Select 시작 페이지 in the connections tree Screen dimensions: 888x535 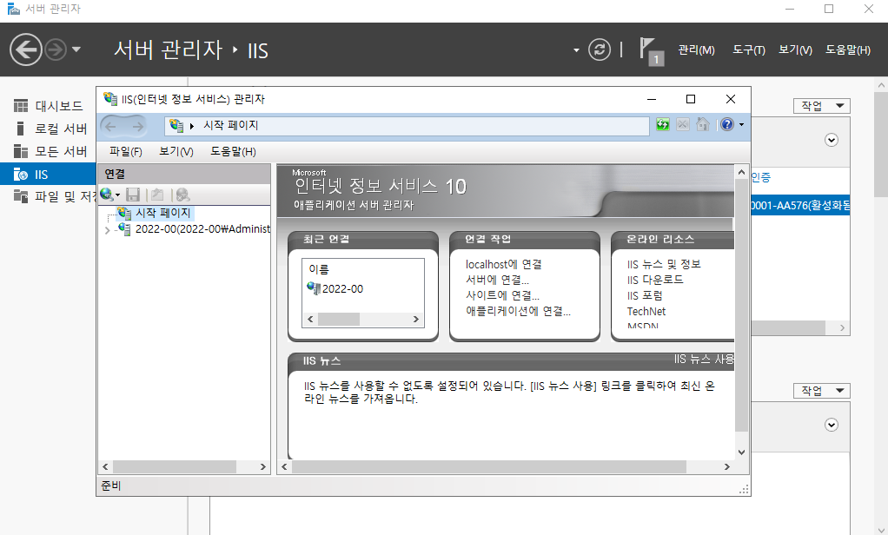[156, 213]
